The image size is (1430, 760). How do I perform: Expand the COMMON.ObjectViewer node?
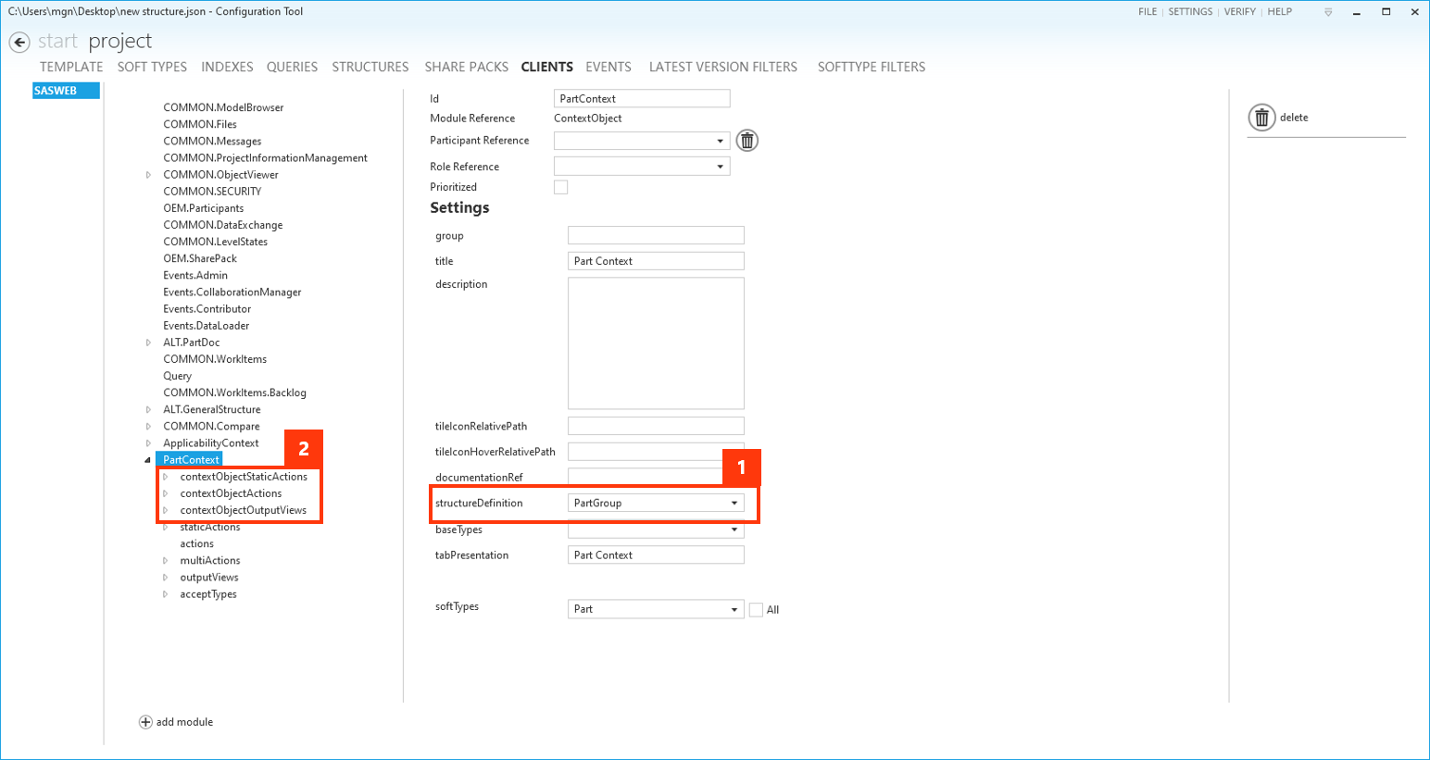[x=148, y=175]
